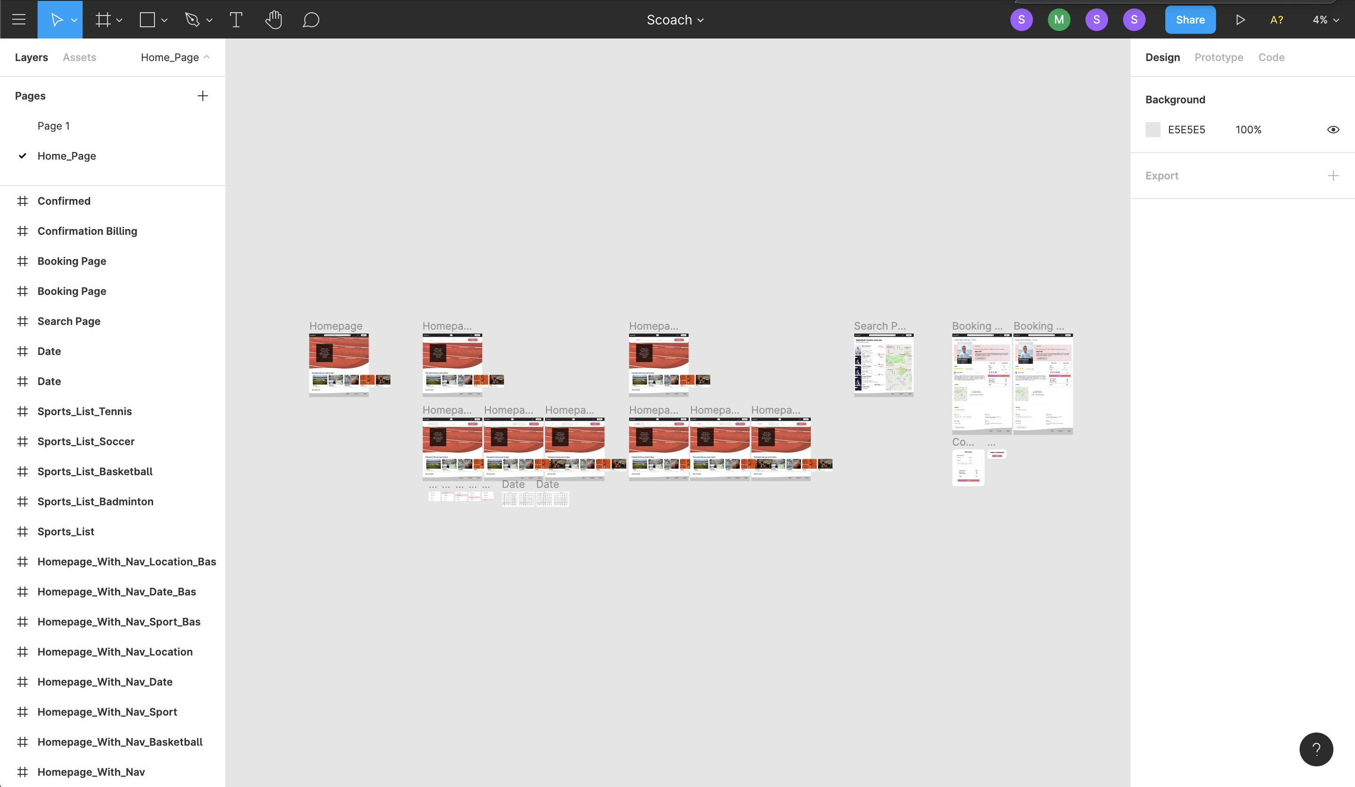
Task: Open the help question mark button
Action: [x=1316, y=749]
